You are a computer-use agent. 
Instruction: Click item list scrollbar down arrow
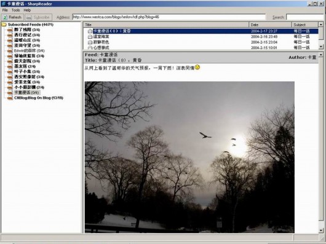(321, 47)
